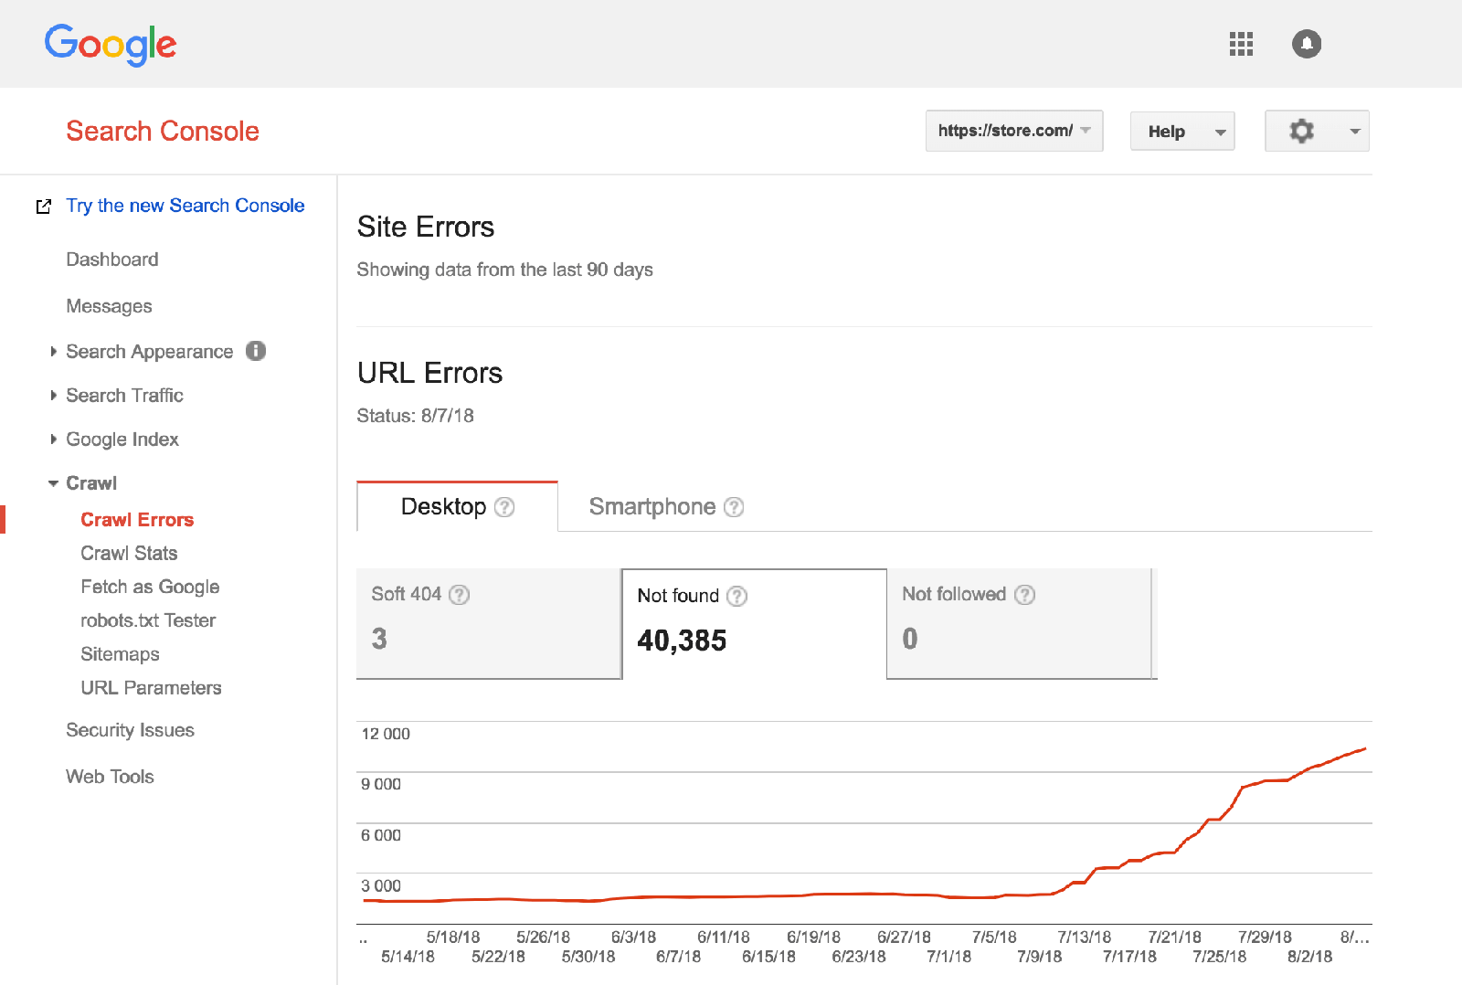The height and width of the screenshot is (985, 1462).
Task: Open Try the new Search Console link
Action: click(185, 206)
